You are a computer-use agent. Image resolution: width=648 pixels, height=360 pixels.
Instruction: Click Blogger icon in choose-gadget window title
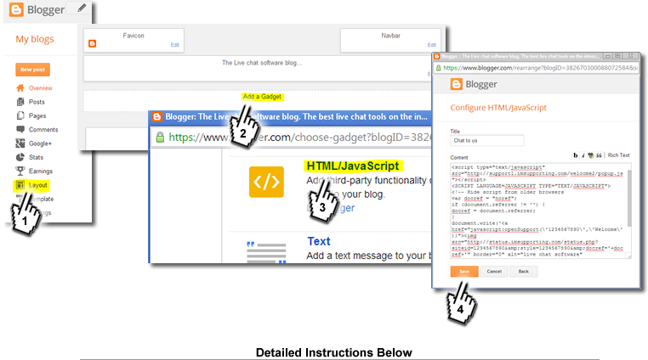click(157, 117)
